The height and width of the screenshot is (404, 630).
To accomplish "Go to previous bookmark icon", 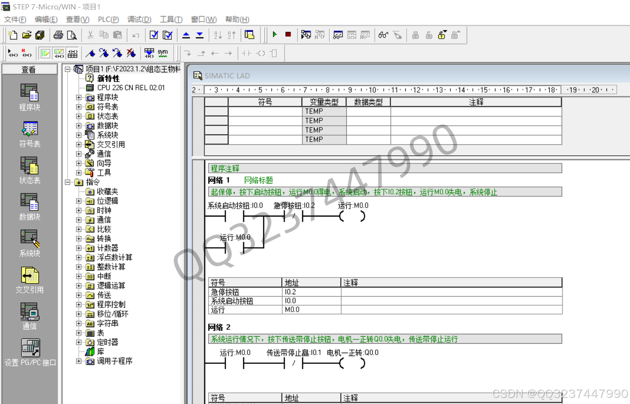I will (118, 53).
